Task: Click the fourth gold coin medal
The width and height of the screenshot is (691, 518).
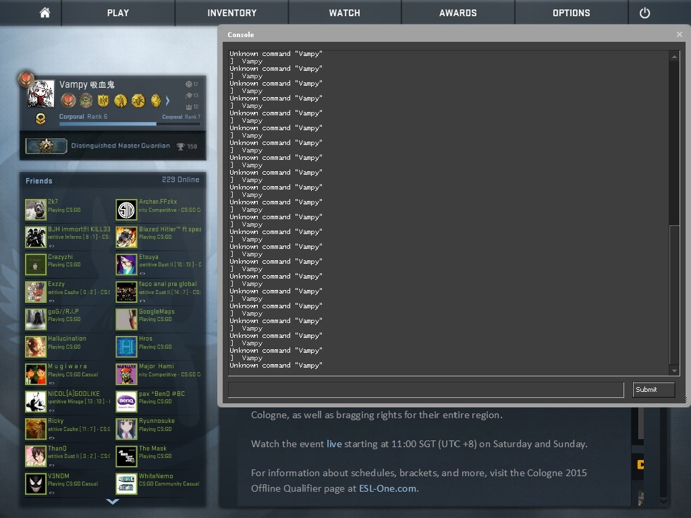Action: 121,100
